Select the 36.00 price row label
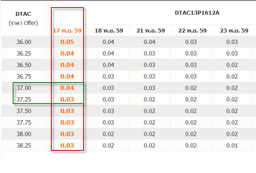256x173 pixels. pos(24,42)
